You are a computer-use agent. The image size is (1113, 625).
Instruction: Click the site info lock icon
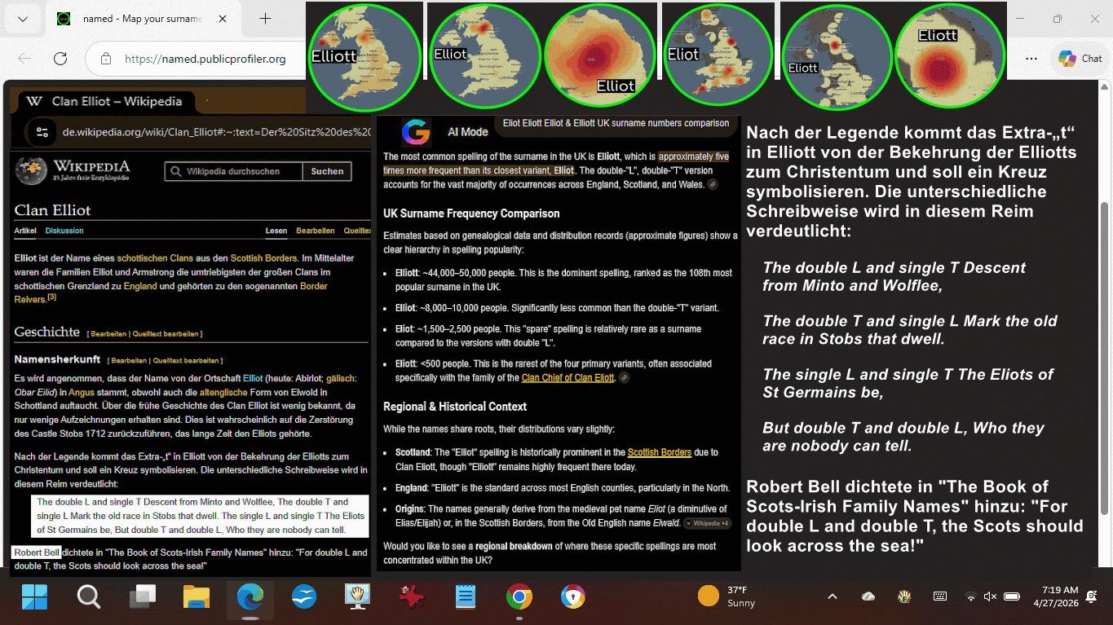point(105,59)
